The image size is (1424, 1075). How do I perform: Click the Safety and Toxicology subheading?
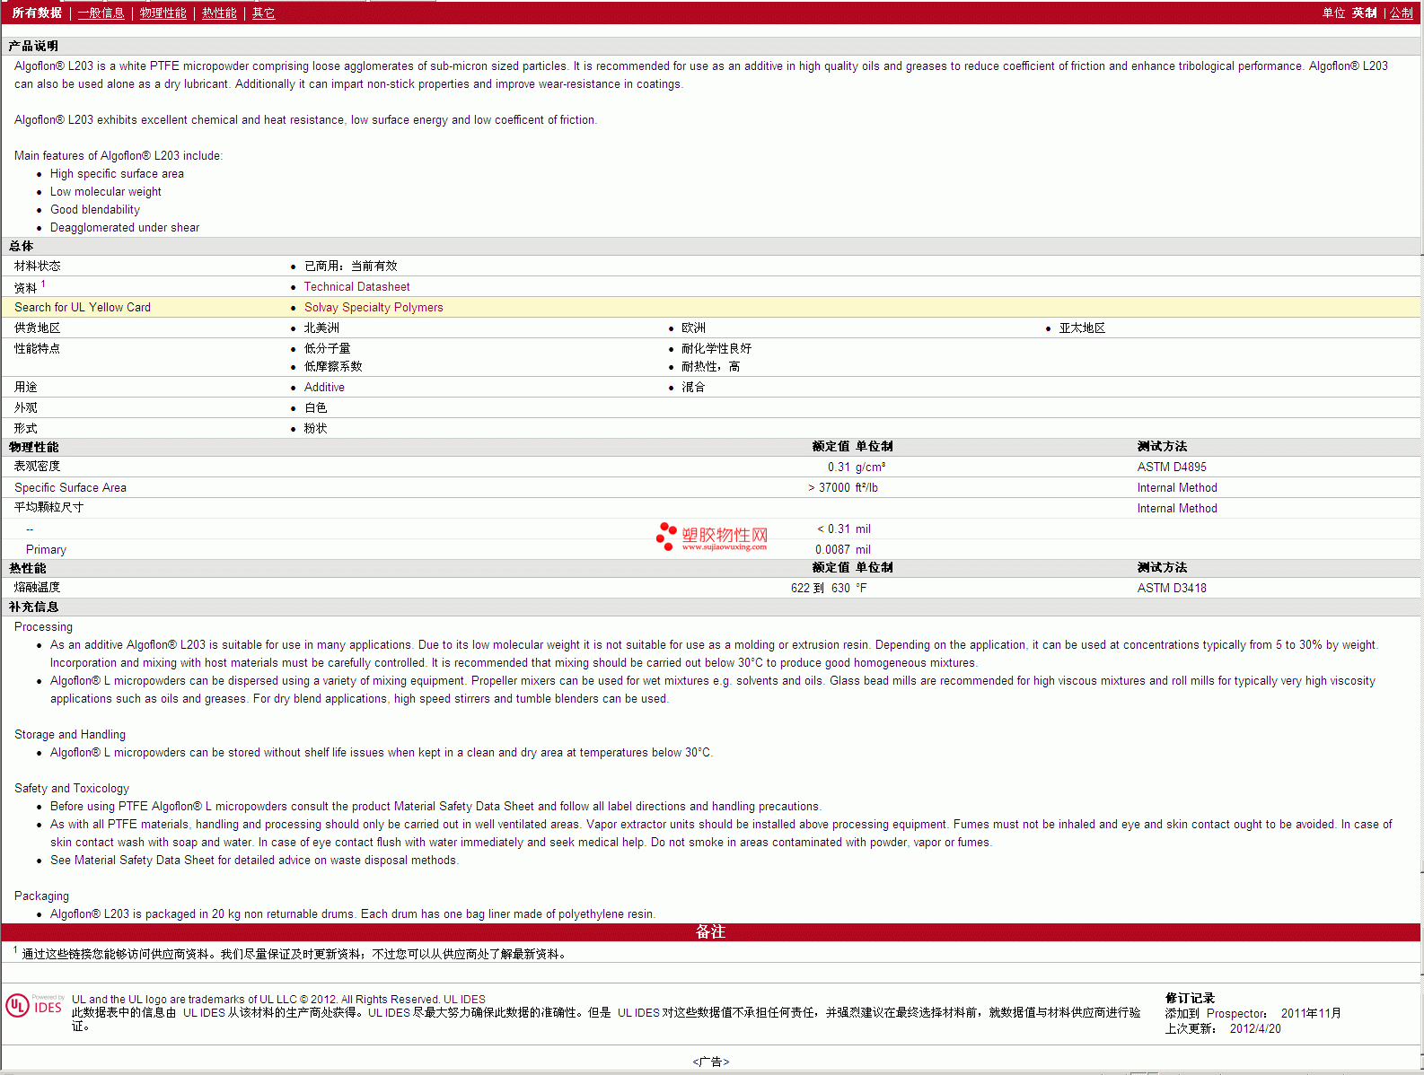tap(72, 788)
